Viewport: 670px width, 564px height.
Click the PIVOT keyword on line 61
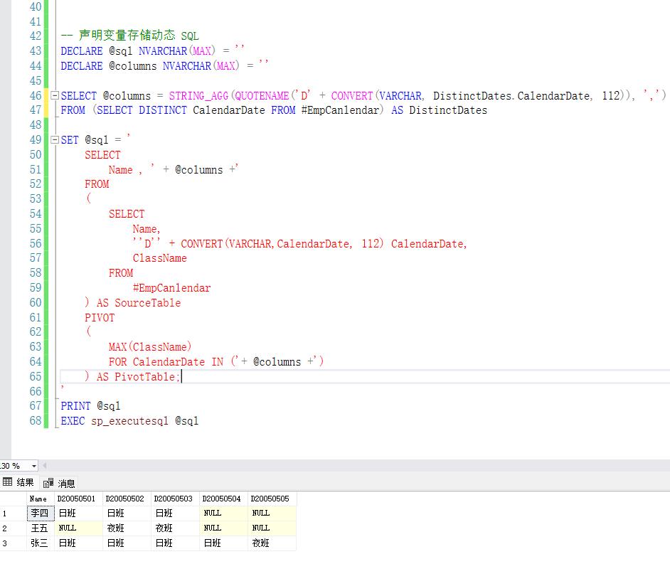click(x=100, y=318)
